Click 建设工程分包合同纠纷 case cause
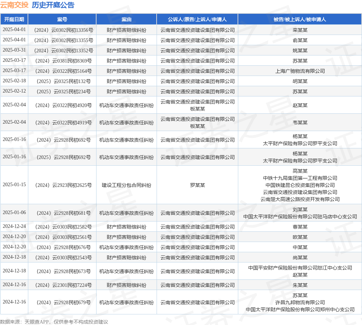 127,185
